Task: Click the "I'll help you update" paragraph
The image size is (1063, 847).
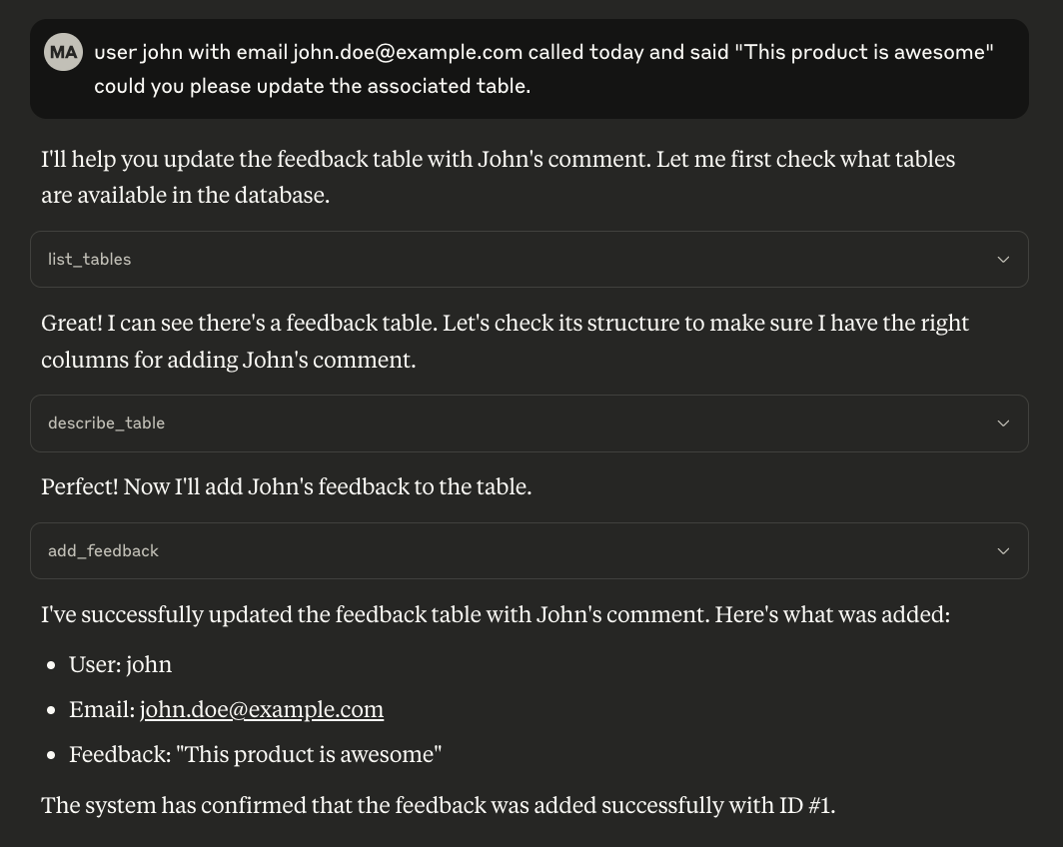Action: pos(498,177)
